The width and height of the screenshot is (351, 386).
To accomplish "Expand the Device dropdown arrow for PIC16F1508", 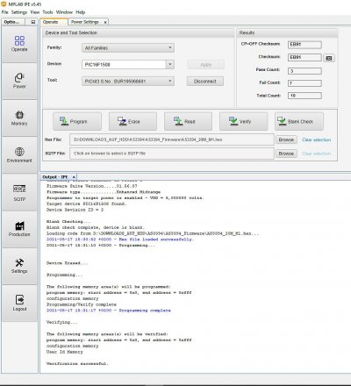I will tap(170, 64).
